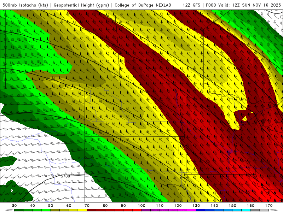Click the '12Z GFS' model run label
Image resolution: width=283 pixels, height=212 pixels.
[191, 5]
